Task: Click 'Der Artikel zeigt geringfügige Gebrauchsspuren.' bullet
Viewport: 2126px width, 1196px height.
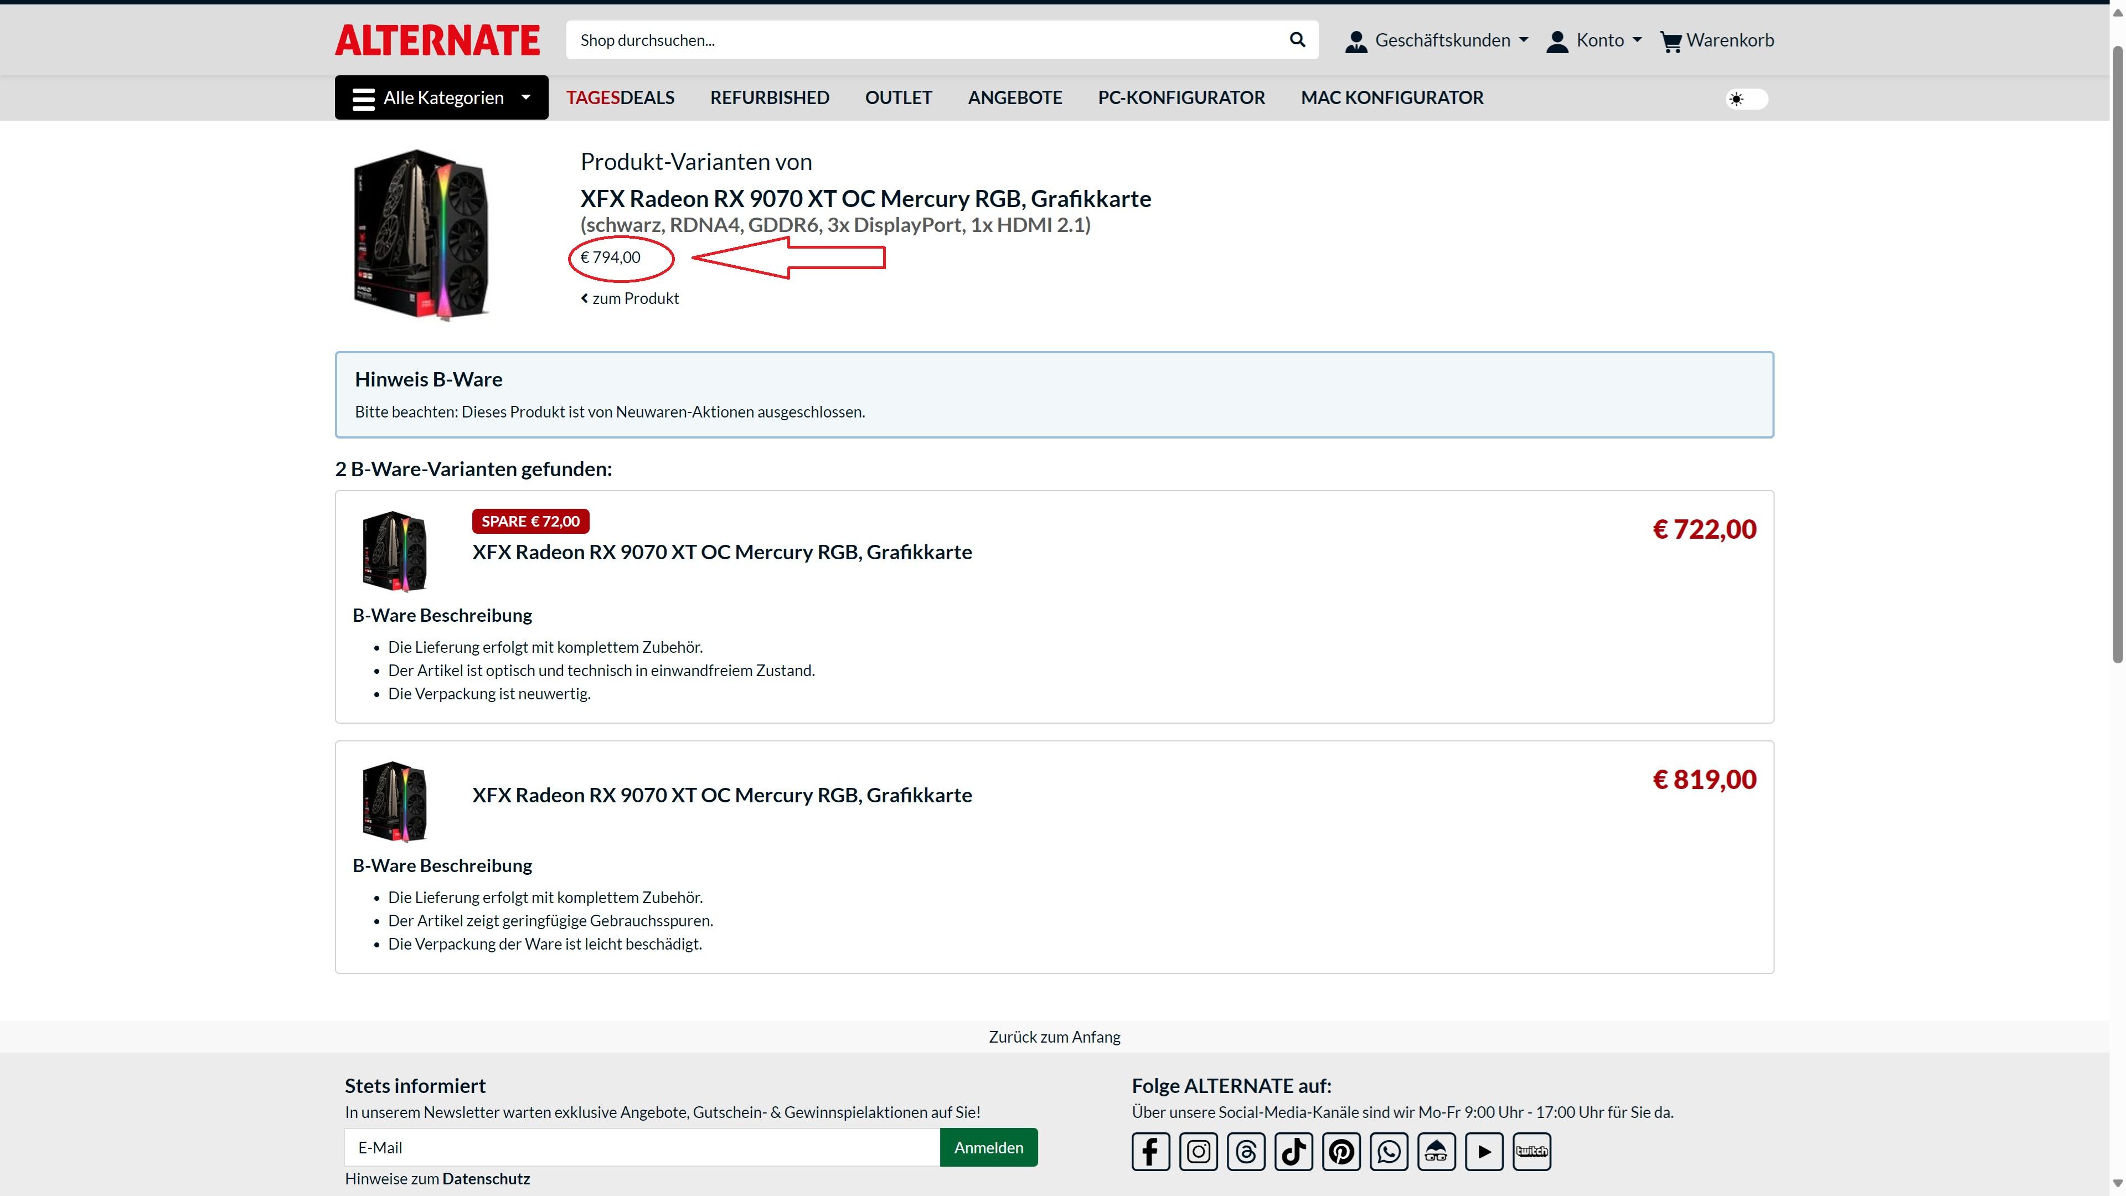Action: click(550, 920)
